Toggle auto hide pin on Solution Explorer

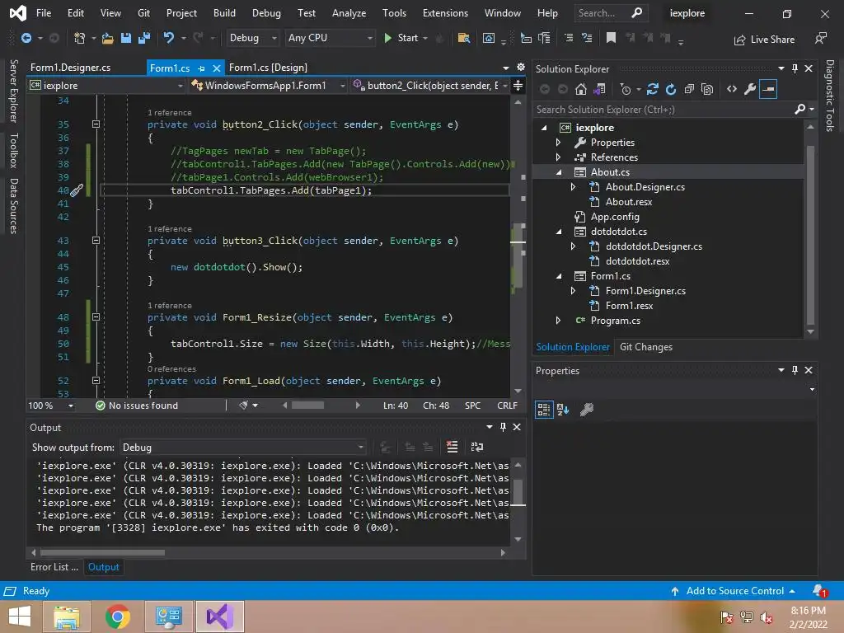pos(795,68)
